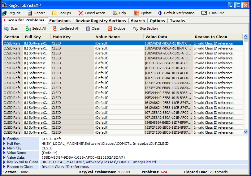The image size is (251, 176).
Task: Click Un-Select All icon
Action: tap(55, 29)
